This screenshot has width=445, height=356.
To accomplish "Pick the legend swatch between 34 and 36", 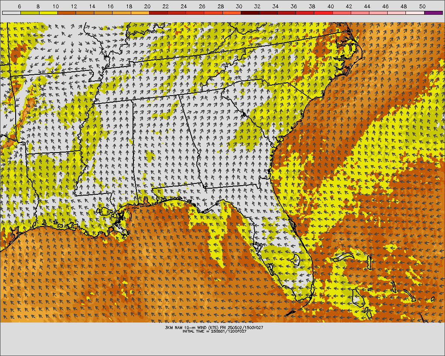I will tap(287, 13).
